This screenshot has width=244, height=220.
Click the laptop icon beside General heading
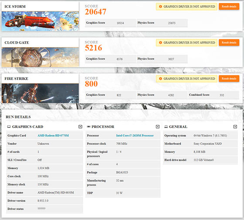click(x=166, y=127)
